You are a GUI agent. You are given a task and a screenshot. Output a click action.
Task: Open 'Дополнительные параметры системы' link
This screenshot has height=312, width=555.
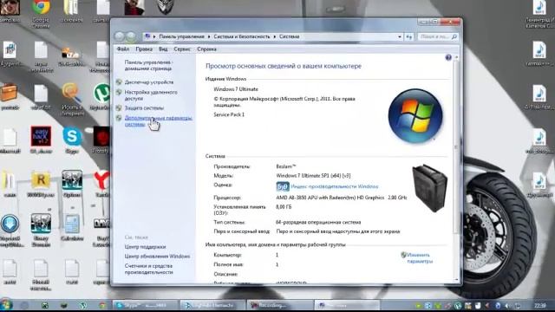click(x=158, y=121)
